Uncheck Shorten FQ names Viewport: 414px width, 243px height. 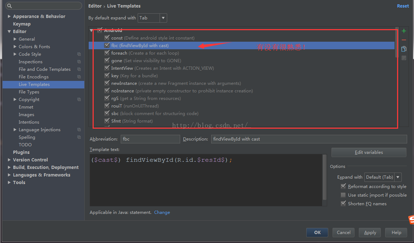[x=343, y=203]
